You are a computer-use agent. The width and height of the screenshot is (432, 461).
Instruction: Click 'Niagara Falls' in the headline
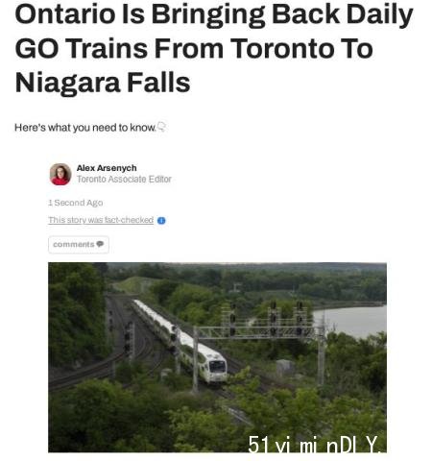click(103, 83)
